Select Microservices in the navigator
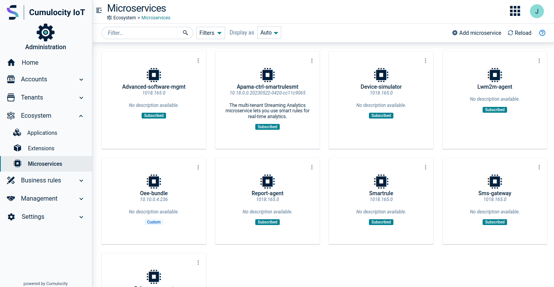The image size is (554, 287). coord(46,164)
